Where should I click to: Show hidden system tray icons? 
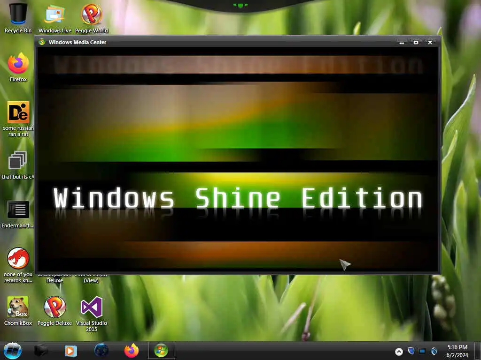[399, 352]
